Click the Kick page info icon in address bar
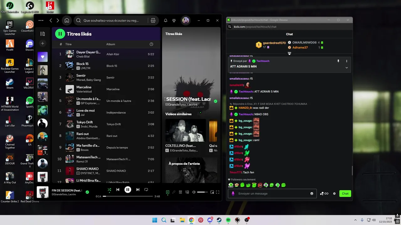 point(230,27)
